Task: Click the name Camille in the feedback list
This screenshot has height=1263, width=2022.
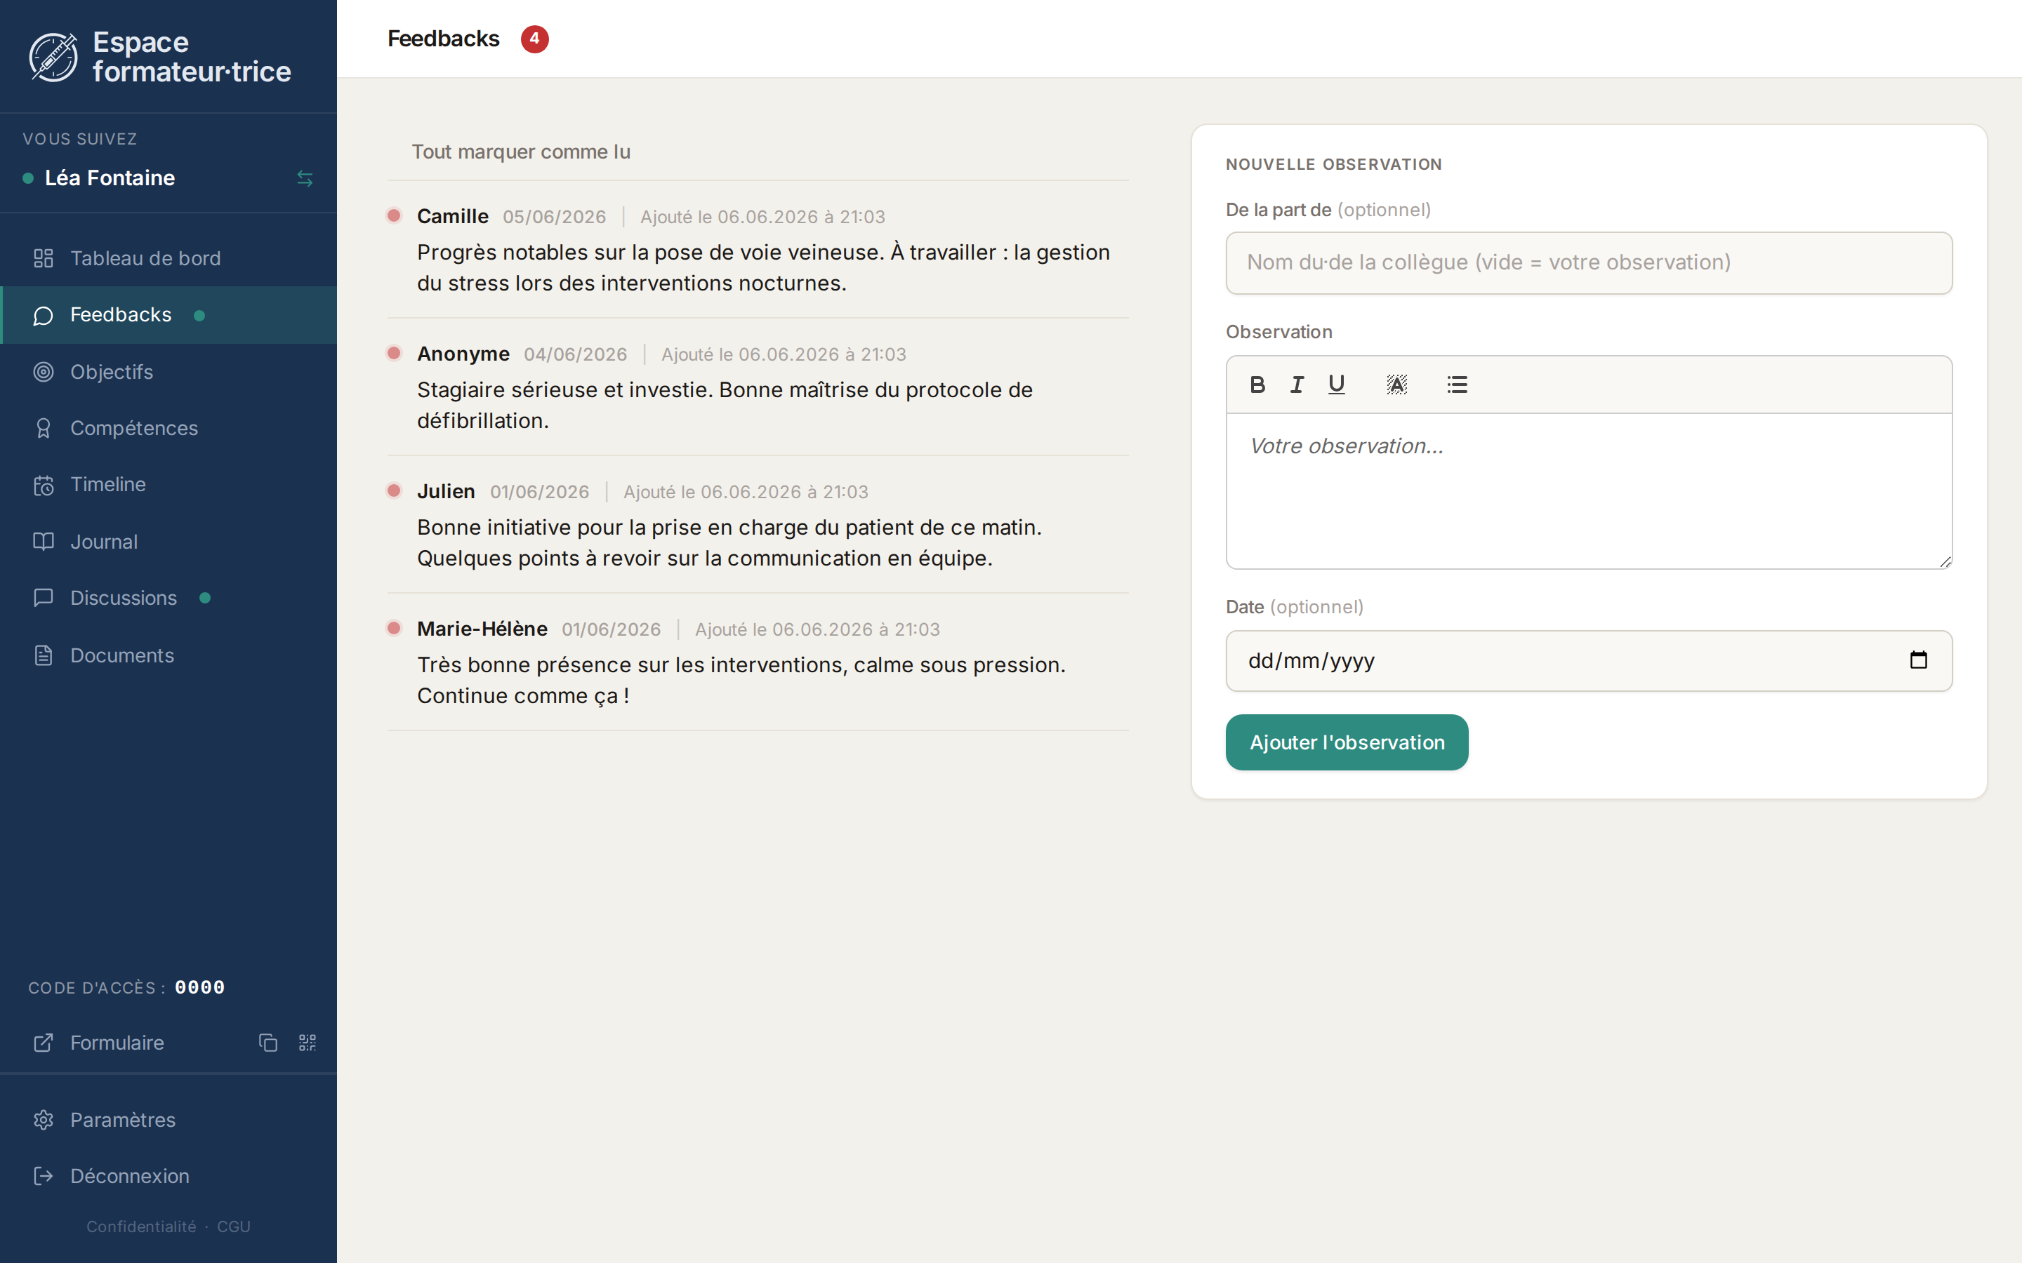Action: coord(452,216)
